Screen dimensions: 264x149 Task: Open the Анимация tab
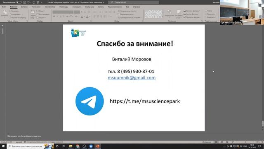76,7
